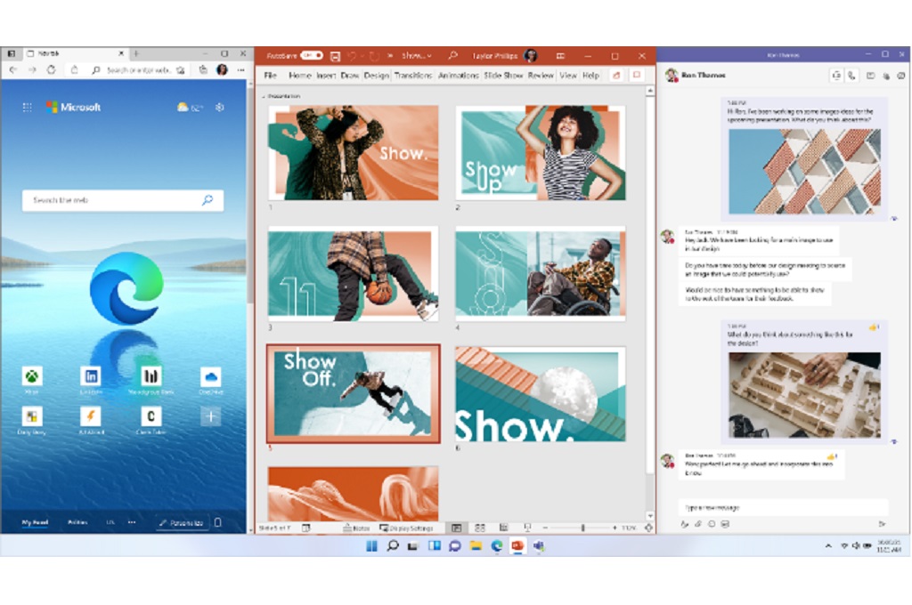Click the Edge refresh page button
Image resolution: width=912 pixels, height=605 pixels.
(x=52, y=69)
